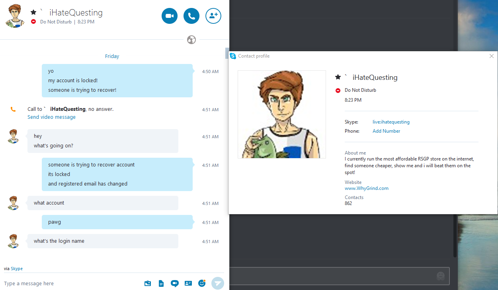Open the send image button in the message bar

click(x=148, y=283)
